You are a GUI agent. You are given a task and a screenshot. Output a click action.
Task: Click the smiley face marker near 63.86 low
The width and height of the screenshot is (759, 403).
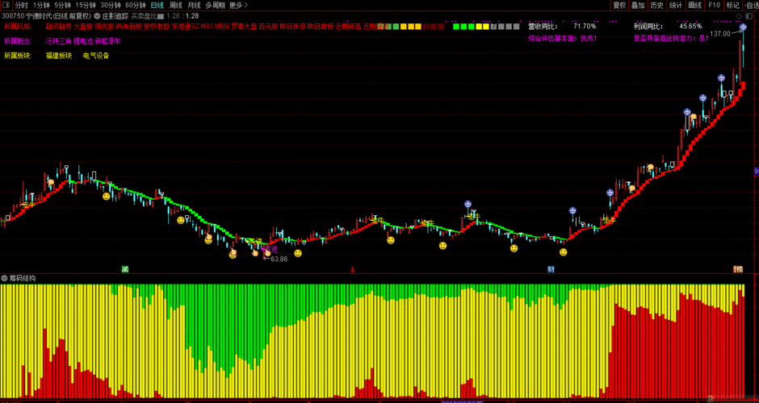(x=298, y=253)
